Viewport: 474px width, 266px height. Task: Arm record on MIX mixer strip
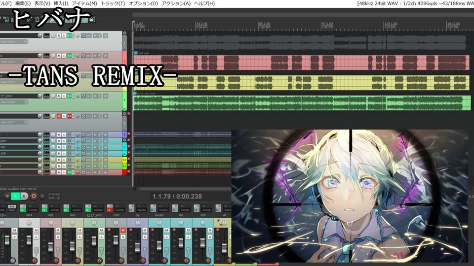click(35, 261)
